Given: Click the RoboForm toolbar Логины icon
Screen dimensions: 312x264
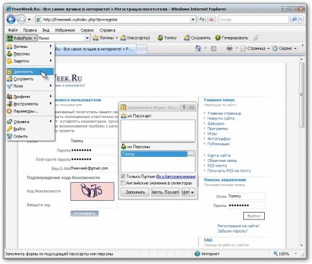Looking at the screenshot, I should coord(96,38).
